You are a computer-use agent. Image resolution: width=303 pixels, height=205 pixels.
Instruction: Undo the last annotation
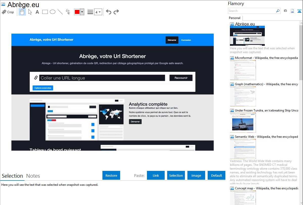[109, 12]
